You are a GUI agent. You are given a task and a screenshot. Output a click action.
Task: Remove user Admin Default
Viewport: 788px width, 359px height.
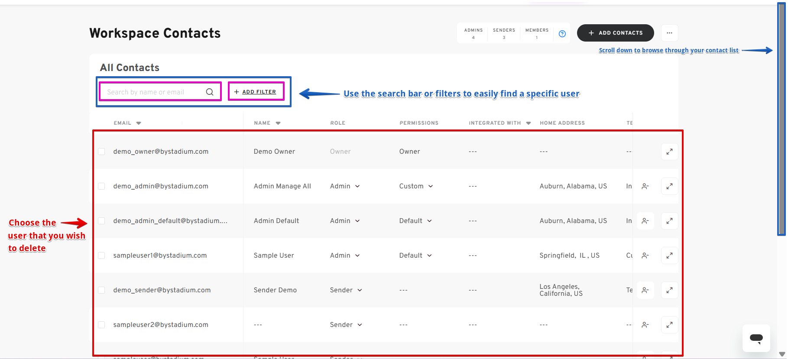(645, 221)
